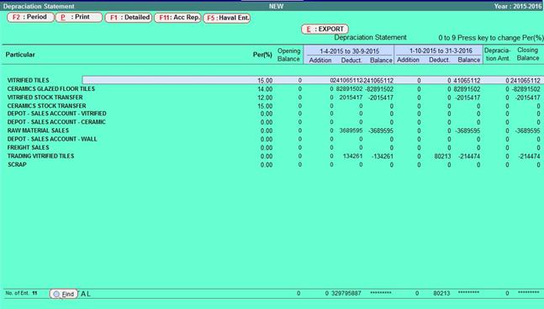Click the 134261 deduction value

tap(352, 157)
